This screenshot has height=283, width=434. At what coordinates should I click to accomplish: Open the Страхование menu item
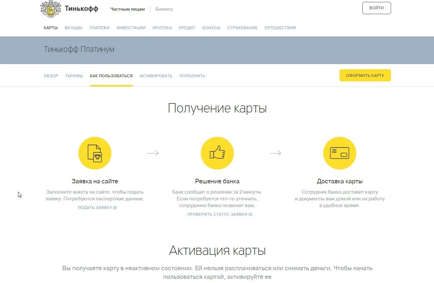pos(243,28)
